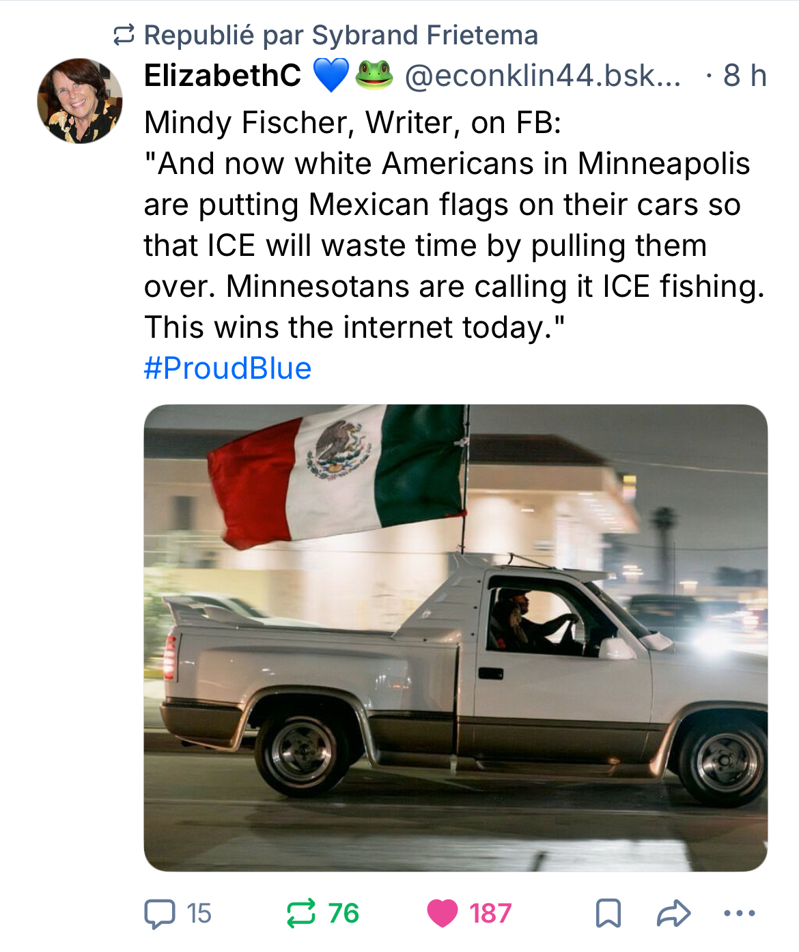Image resolution: width=799 pixels, height=952 pixels.
Task: Enlarge the truck with Mexican flag photo
Action: 455,638
